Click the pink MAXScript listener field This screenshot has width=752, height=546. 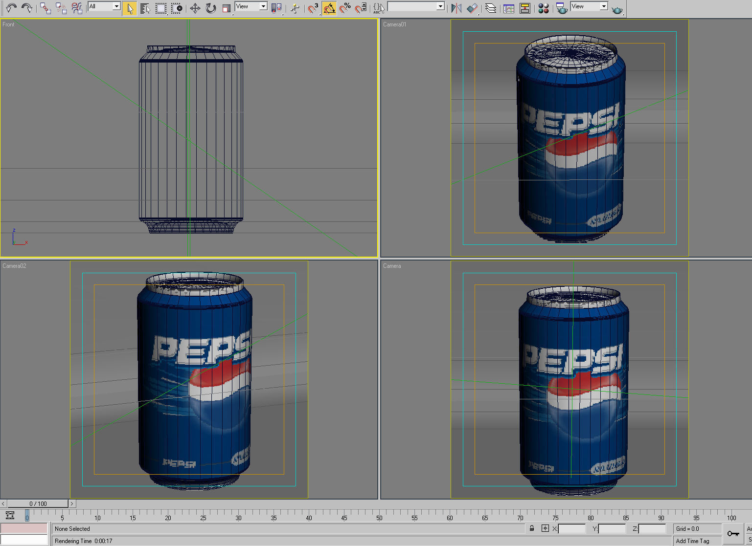pos(24,528)
